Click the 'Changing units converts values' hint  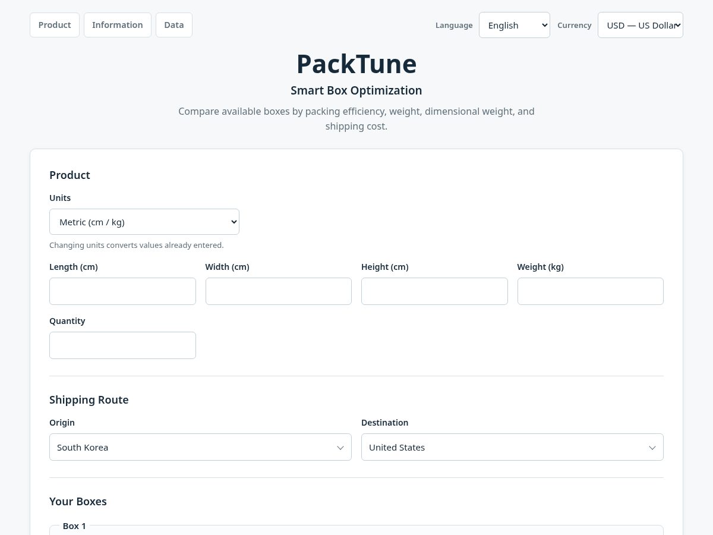point(137,245)
